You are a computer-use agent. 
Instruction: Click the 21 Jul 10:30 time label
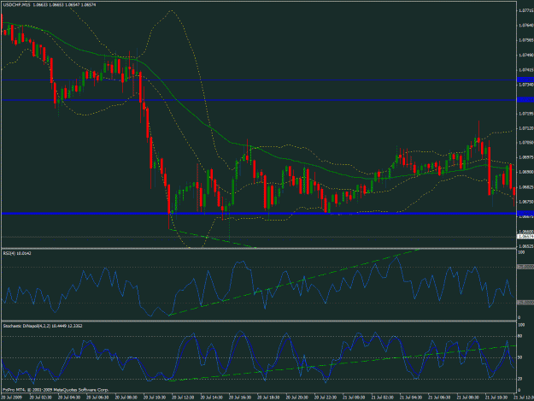496,398
